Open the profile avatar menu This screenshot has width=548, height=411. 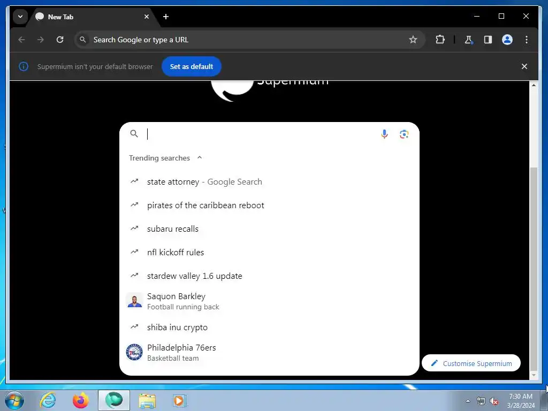coord(507,40)
